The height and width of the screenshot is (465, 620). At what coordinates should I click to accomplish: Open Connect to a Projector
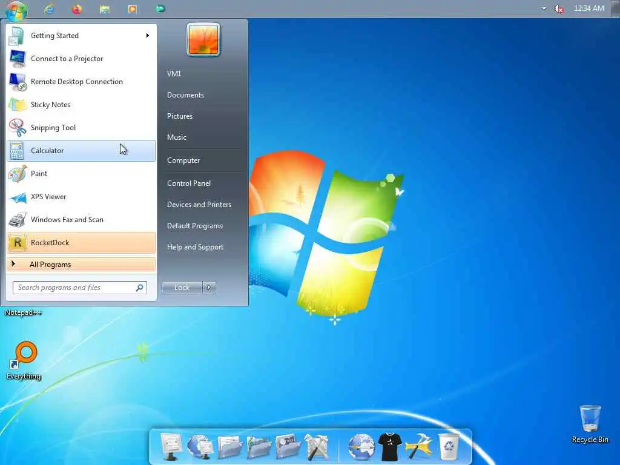[x=81, y=59]
